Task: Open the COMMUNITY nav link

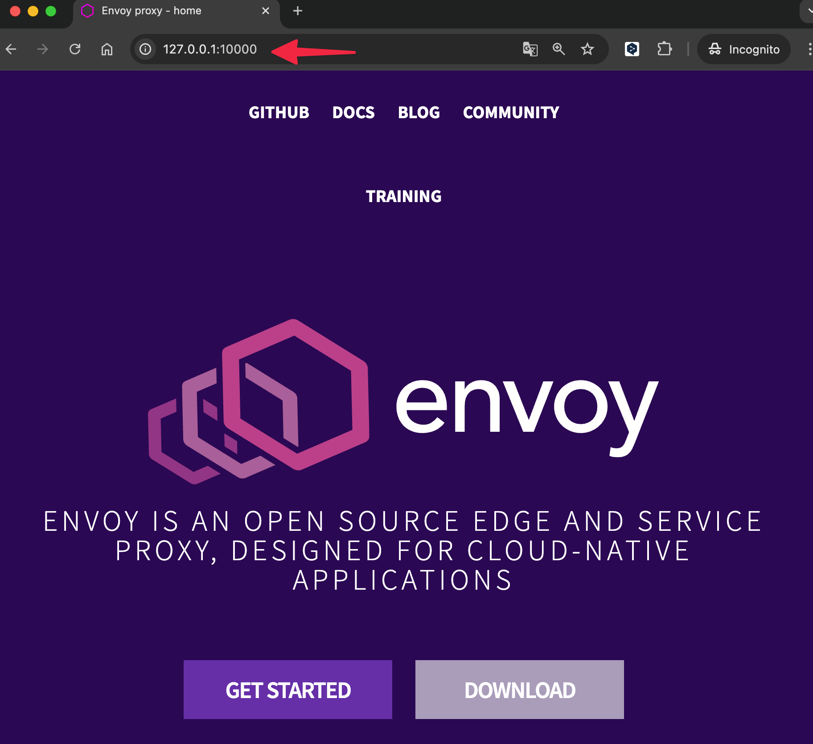Action: coord(511,112)
